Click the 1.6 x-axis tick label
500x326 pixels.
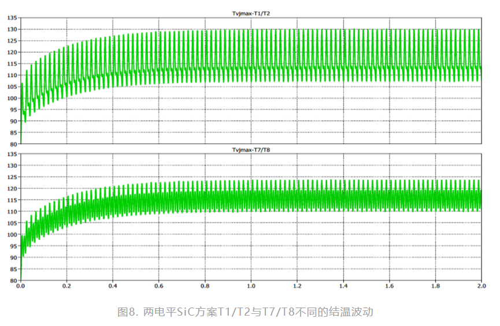(389, 286)
